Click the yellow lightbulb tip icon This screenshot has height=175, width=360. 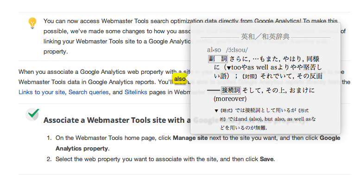[x=32, y=23]
